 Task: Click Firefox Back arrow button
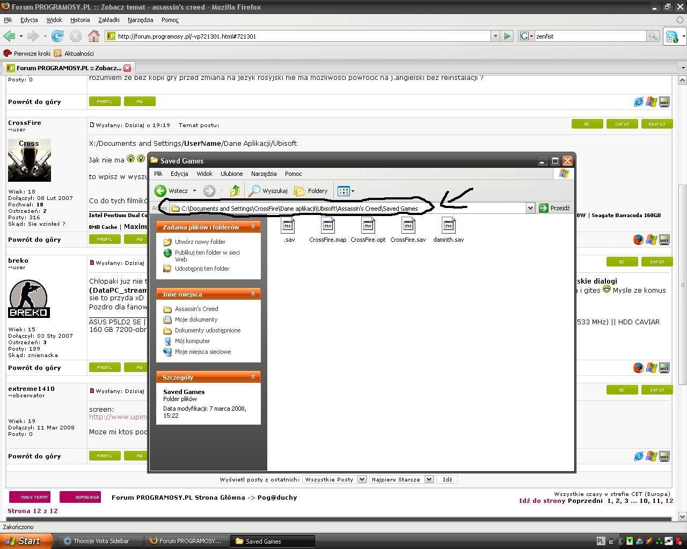[9, 36]
